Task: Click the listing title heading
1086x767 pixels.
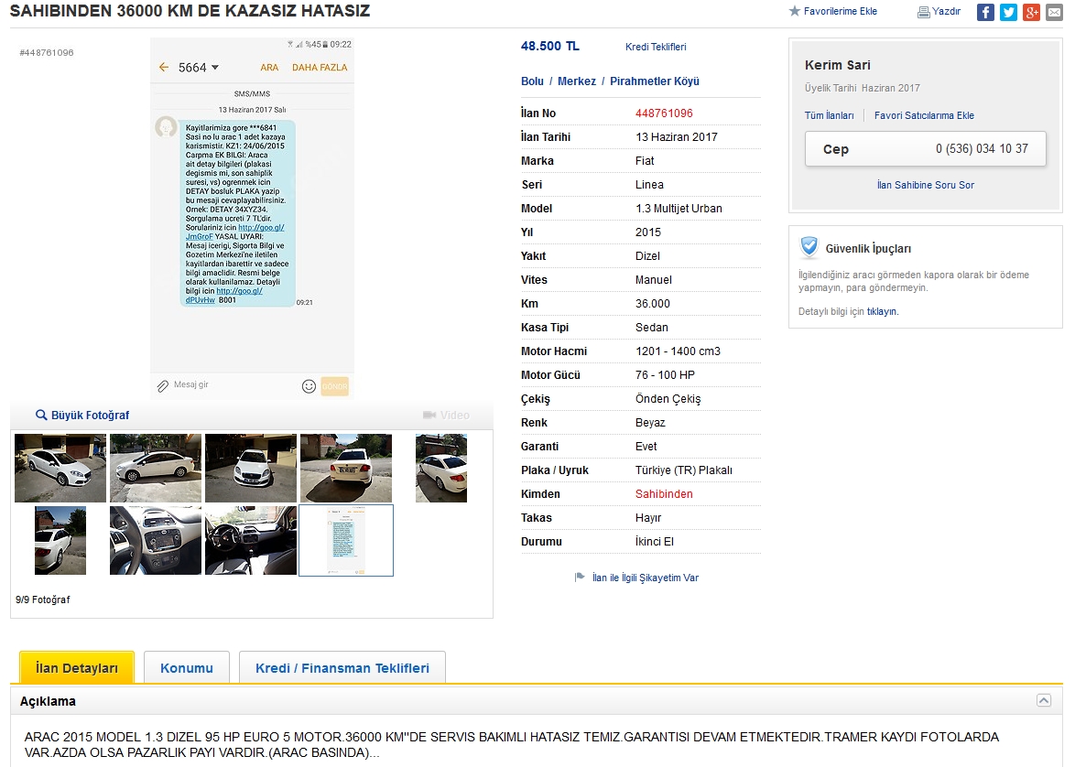Action: [190, 11]
